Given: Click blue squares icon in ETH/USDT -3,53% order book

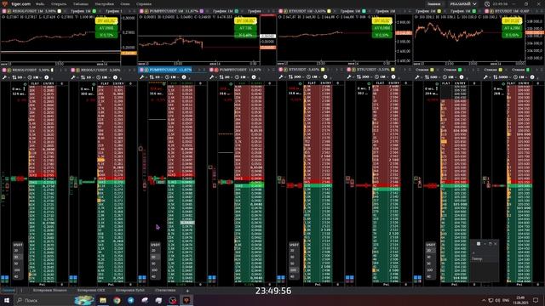Looking at the screenshot, I should [x=350, y=278].
